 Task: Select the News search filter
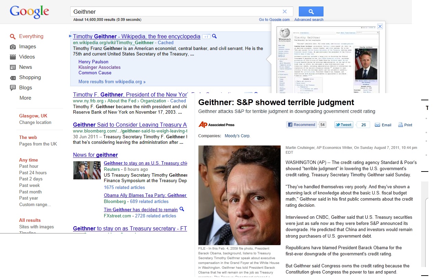[x=26, y=67]
